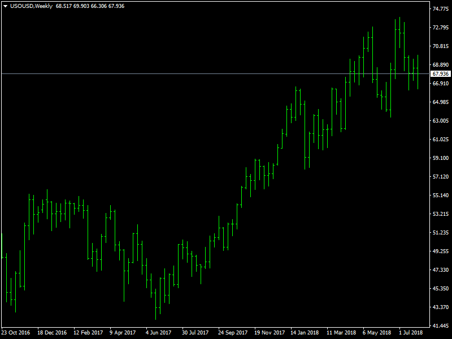Open the chart dropdown triangle beside USOUSD
The image size is (452, 339).
[5, 6]
